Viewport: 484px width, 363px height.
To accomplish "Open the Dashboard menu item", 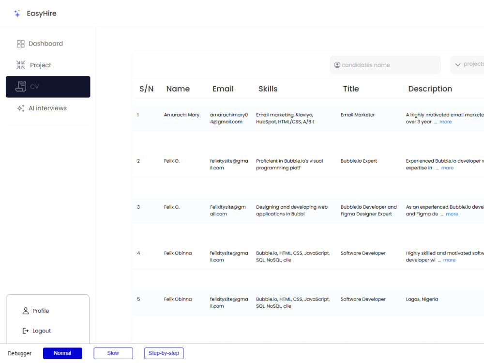I will pyautogui.click(x=48, y=44).
